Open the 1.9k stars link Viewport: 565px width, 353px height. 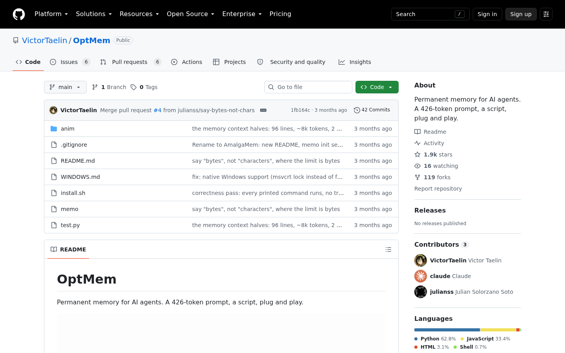click(434, 155)
